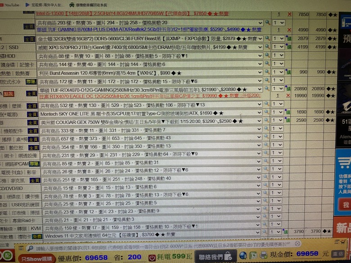Open the YouTube bookmark in the browser bar
This screenshot has height=263, width=351.
(x=9, y=4)
